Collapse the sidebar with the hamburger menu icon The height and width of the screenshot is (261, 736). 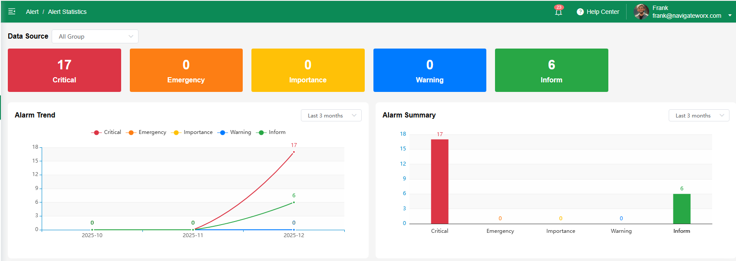[x=12, y=12]
